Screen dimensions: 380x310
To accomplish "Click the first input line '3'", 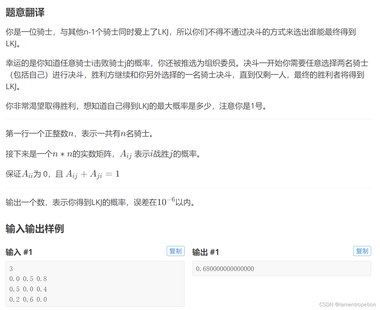I will coord(11,269).
